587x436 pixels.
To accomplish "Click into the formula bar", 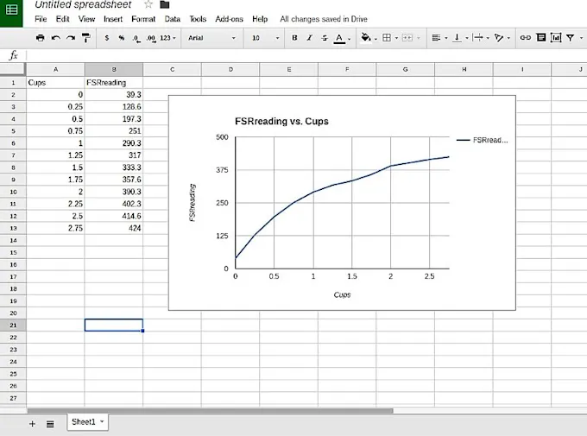I will click(305, 55).
